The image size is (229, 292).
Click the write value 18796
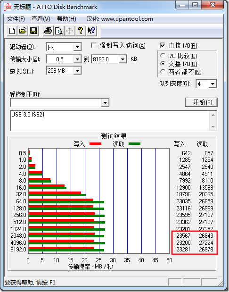coord(183,194)
